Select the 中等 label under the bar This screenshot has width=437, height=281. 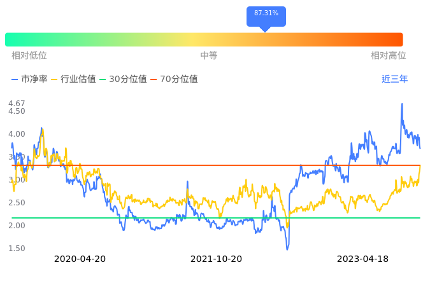point(209,56)
